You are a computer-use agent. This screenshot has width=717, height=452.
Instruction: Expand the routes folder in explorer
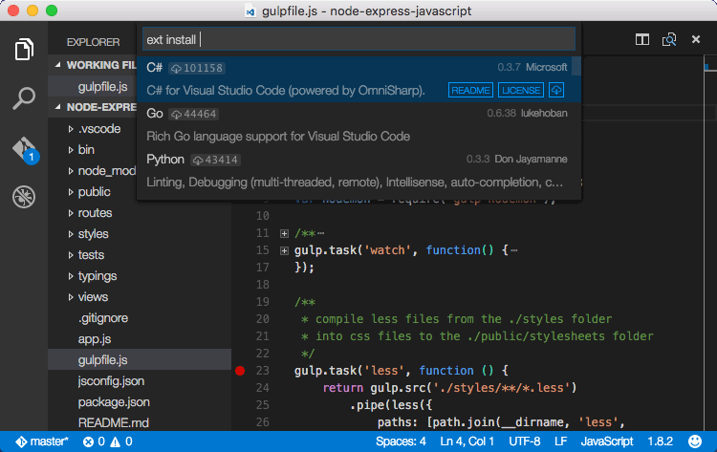(95, 213)
